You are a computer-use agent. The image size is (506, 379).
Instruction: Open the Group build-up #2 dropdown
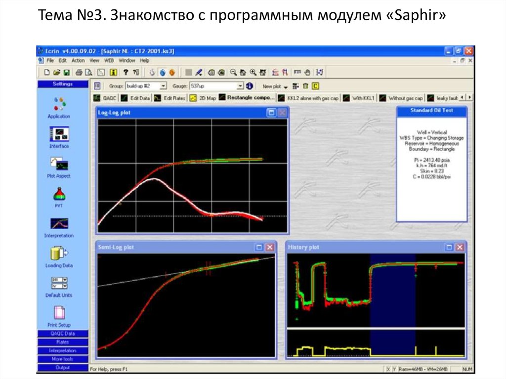[163, 86]
